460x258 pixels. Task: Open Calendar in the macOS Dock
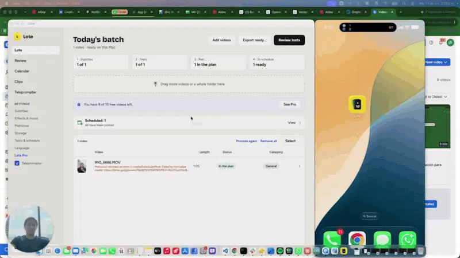[x=121, y=251]
